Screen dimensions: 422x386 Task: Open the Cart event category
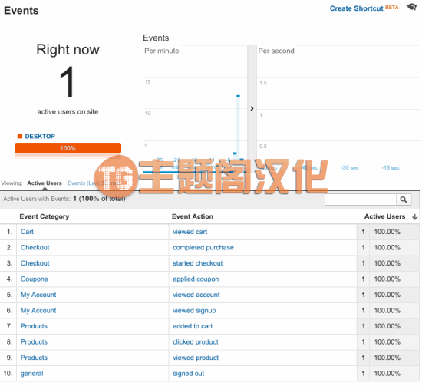pos(27,232)
